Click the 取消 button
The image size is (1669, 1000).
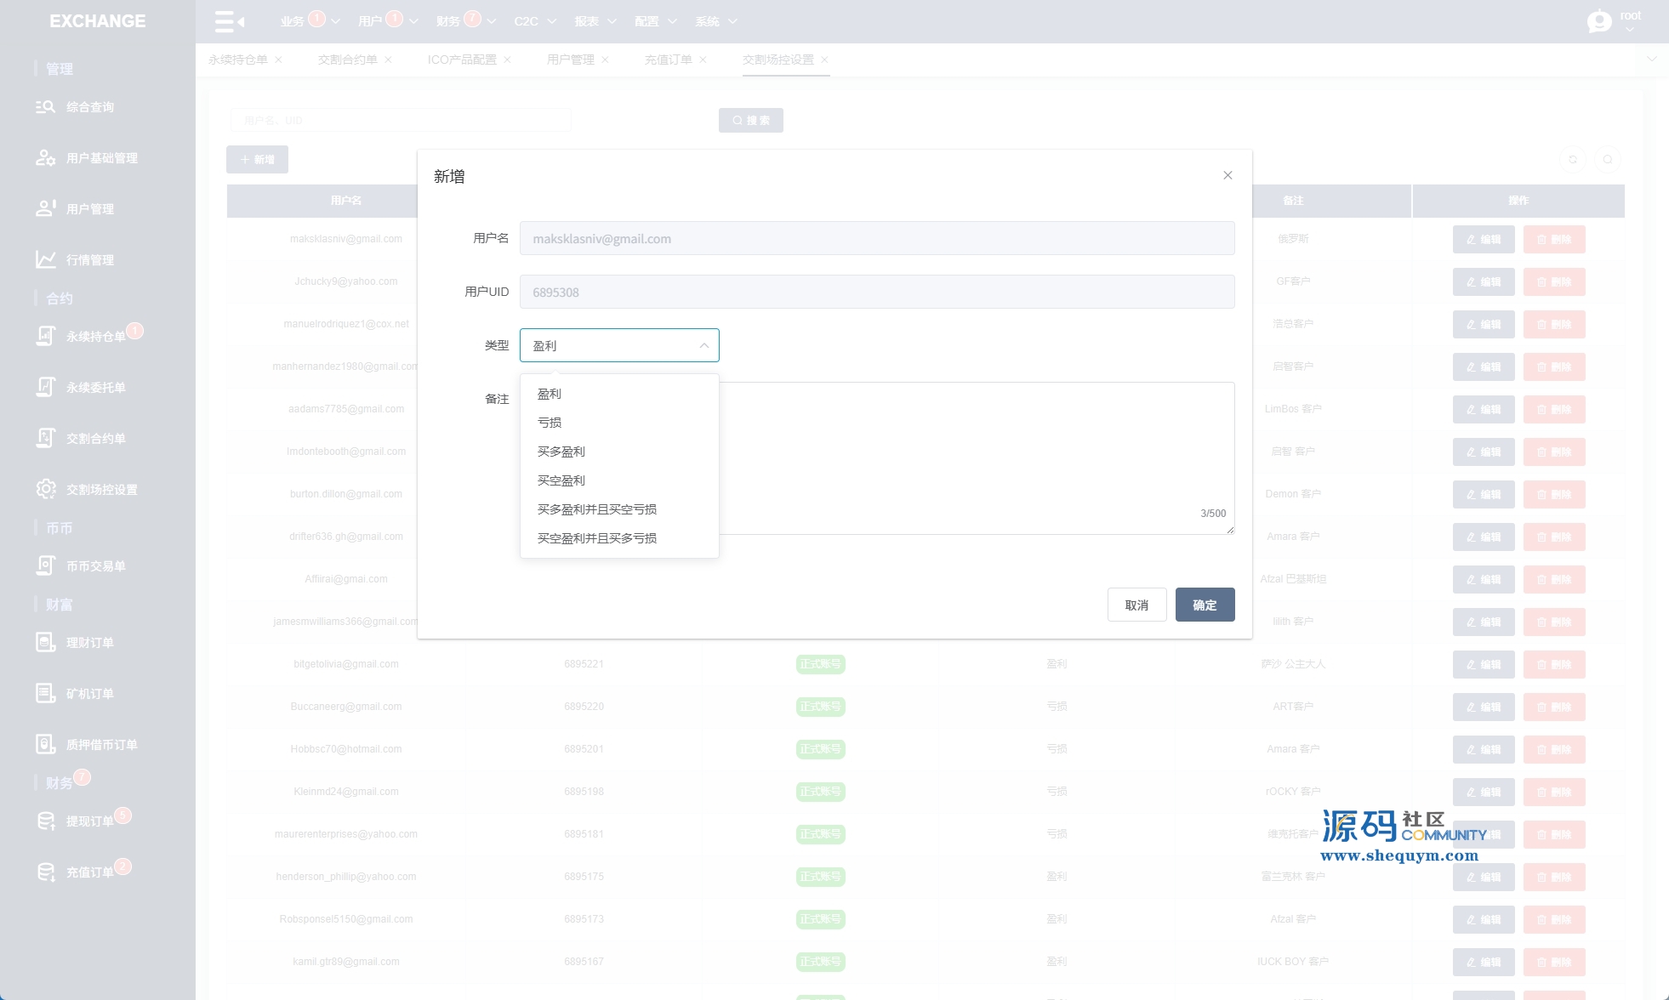[x=1136, y=605]
